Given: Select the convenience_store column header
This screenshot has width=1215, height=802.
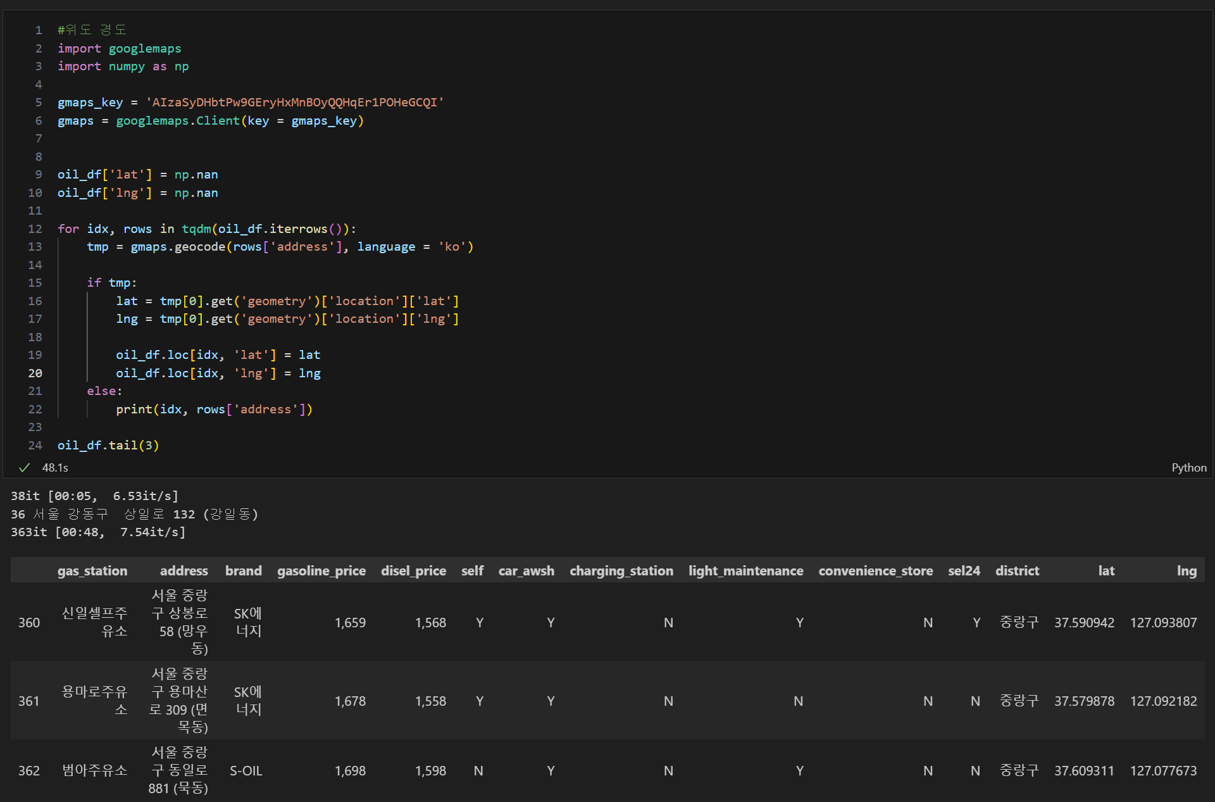Looking at the screenshot, I should tap(875, 571).
